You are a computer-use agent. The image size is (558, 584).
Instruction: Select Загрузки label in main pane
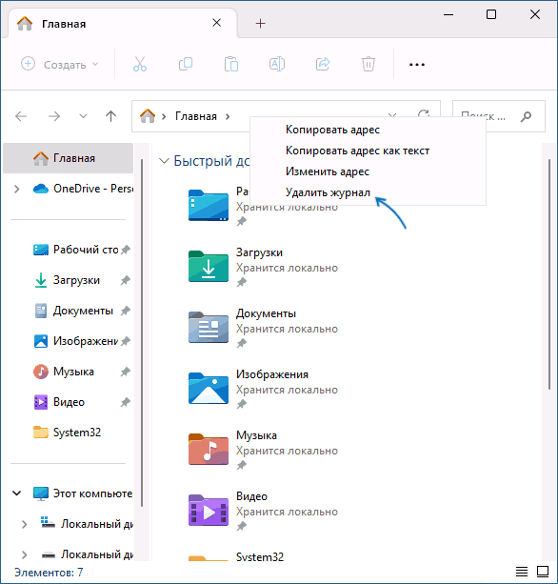259,252
